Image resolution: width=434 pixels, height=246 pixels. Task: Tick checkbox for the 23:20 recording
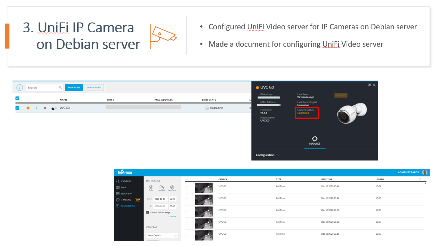pyautogui.click(x=187, y=223)
